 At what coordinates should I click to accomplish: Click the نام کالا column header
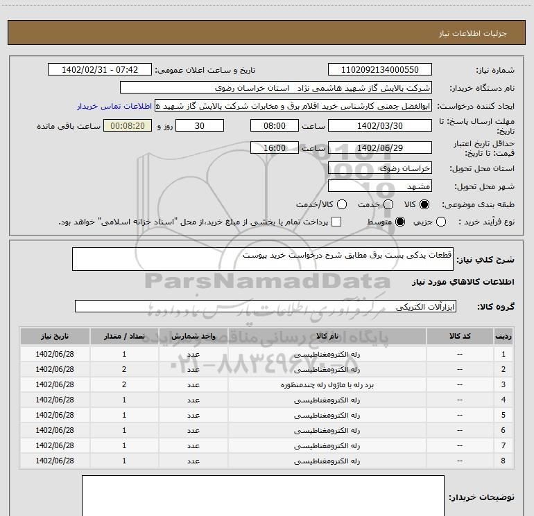[327, 336]
